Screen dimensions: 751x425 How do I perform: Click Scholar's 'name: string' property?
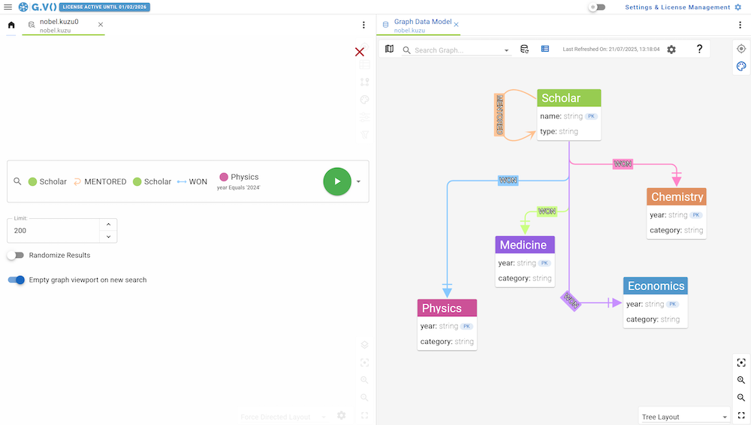[x=569, y=116]
